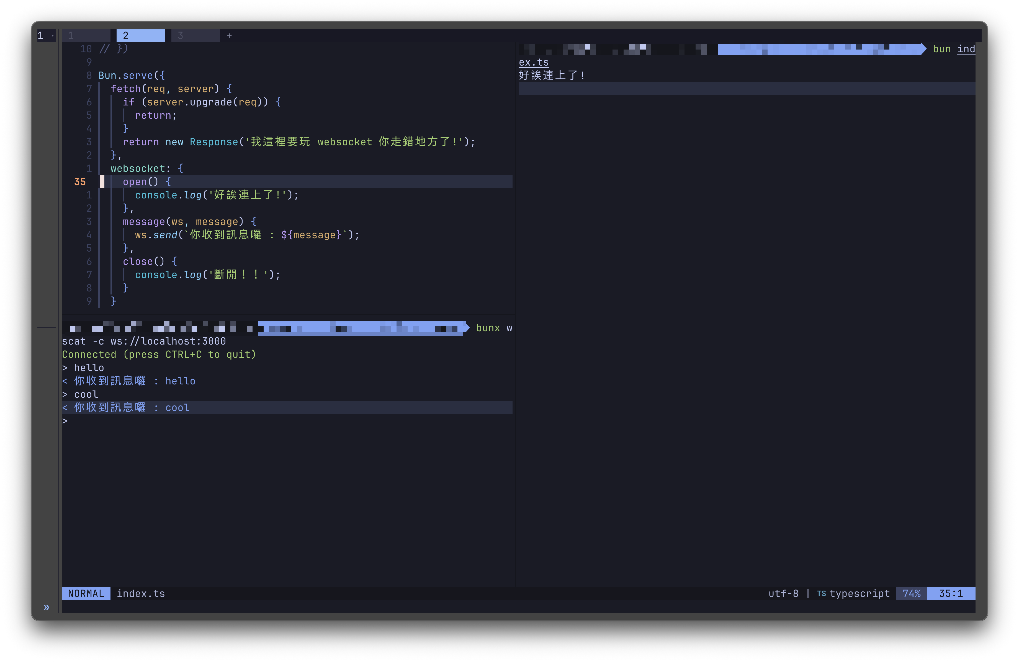Click the index.ts filename in statusline
The height and width of the screenshot is (662, 1019).
141,594
